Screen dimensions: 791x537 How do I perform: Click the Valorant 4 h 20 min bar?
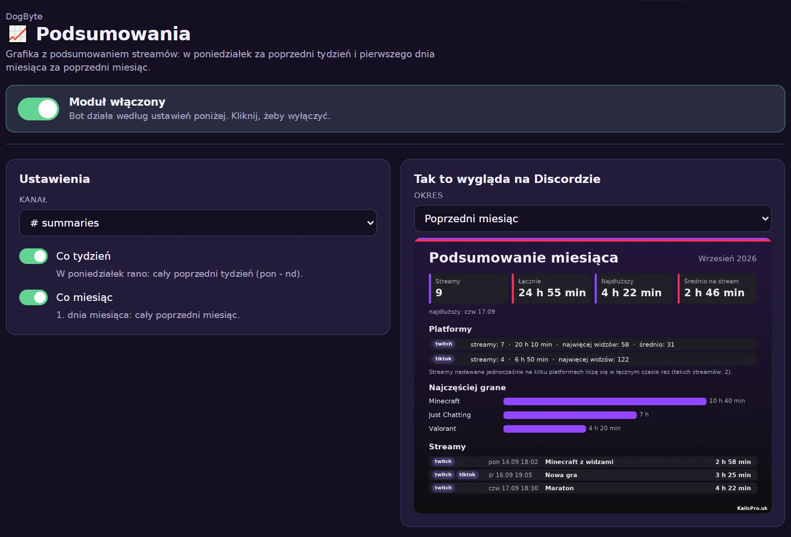click(544, 429)
